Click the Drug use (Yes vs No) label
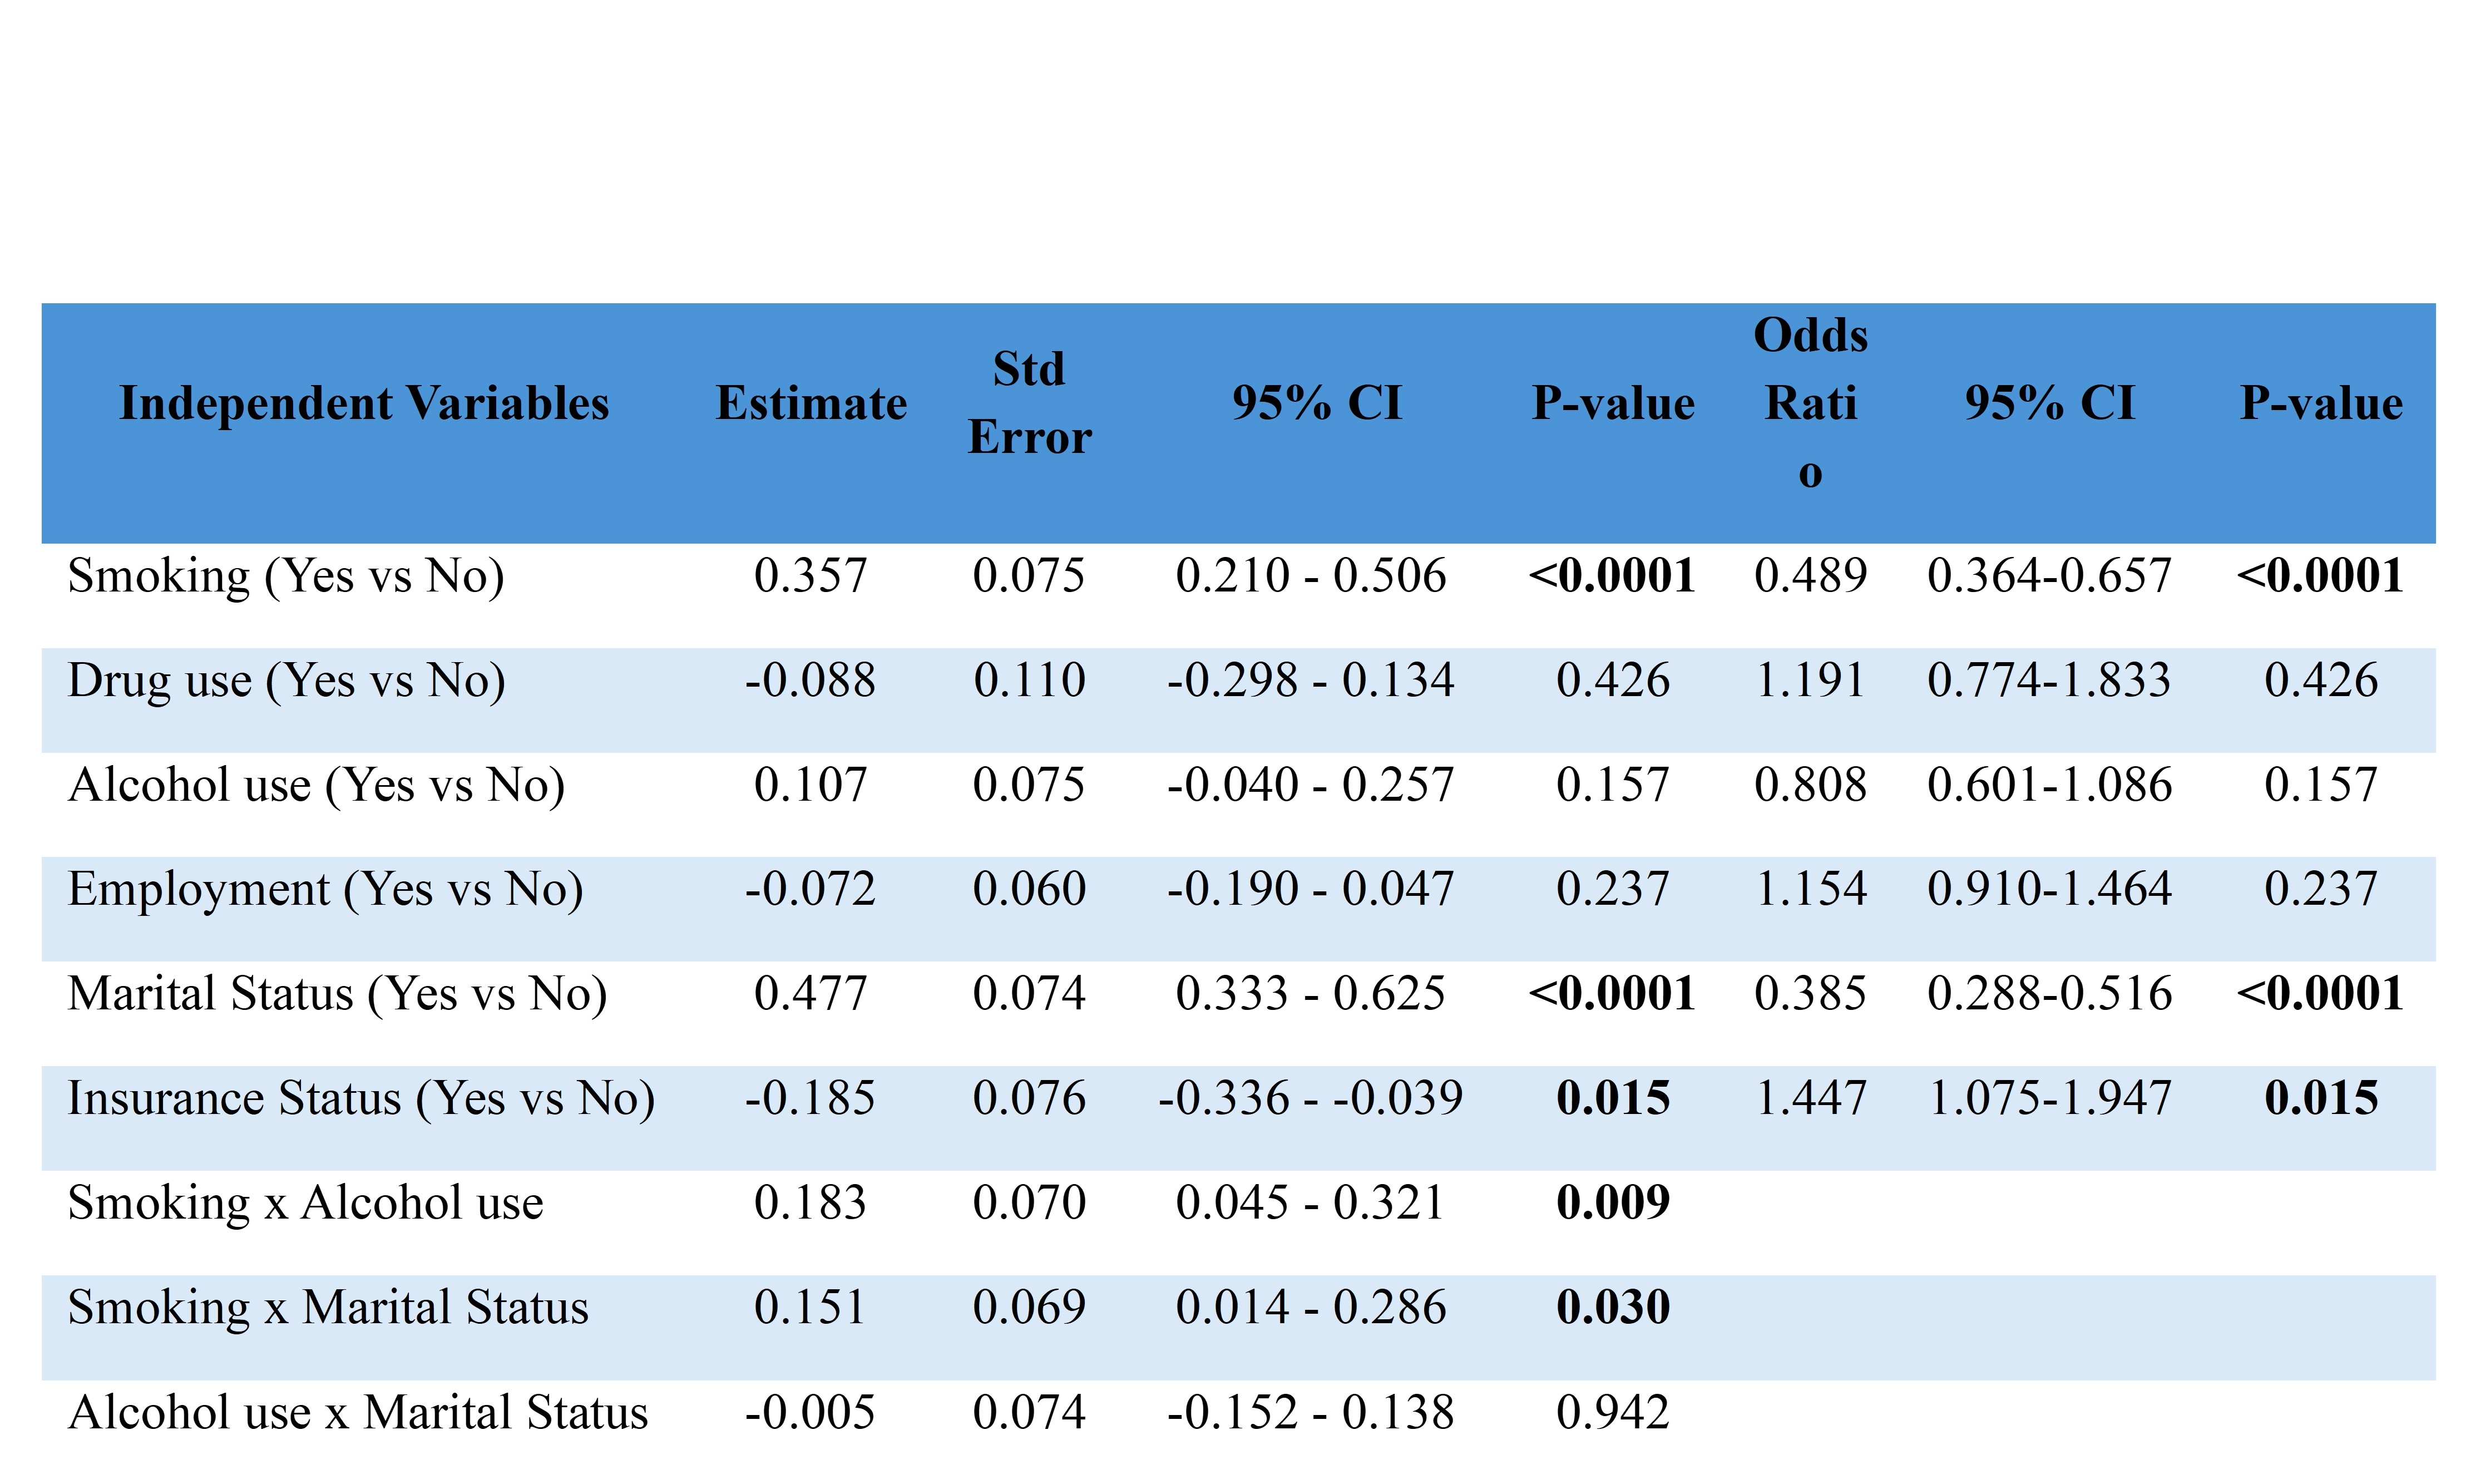Screen dimensions: 2485x1484 [287, 681]
